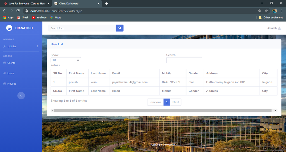Click the first name piyush cell
Screen dimensions: 286x152
click(77, 82)
